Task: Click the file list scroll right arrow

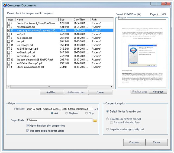Action: tap(111, 87)
